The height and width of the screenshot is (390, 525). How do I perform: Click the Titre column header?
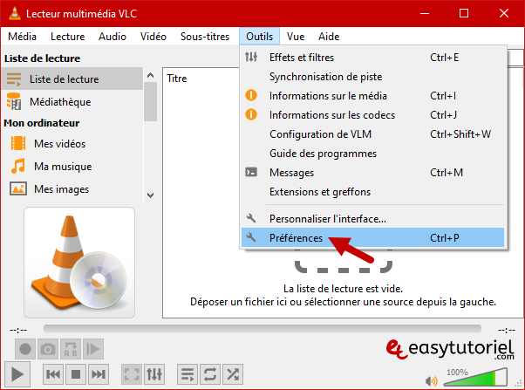(x=177, y=79)
